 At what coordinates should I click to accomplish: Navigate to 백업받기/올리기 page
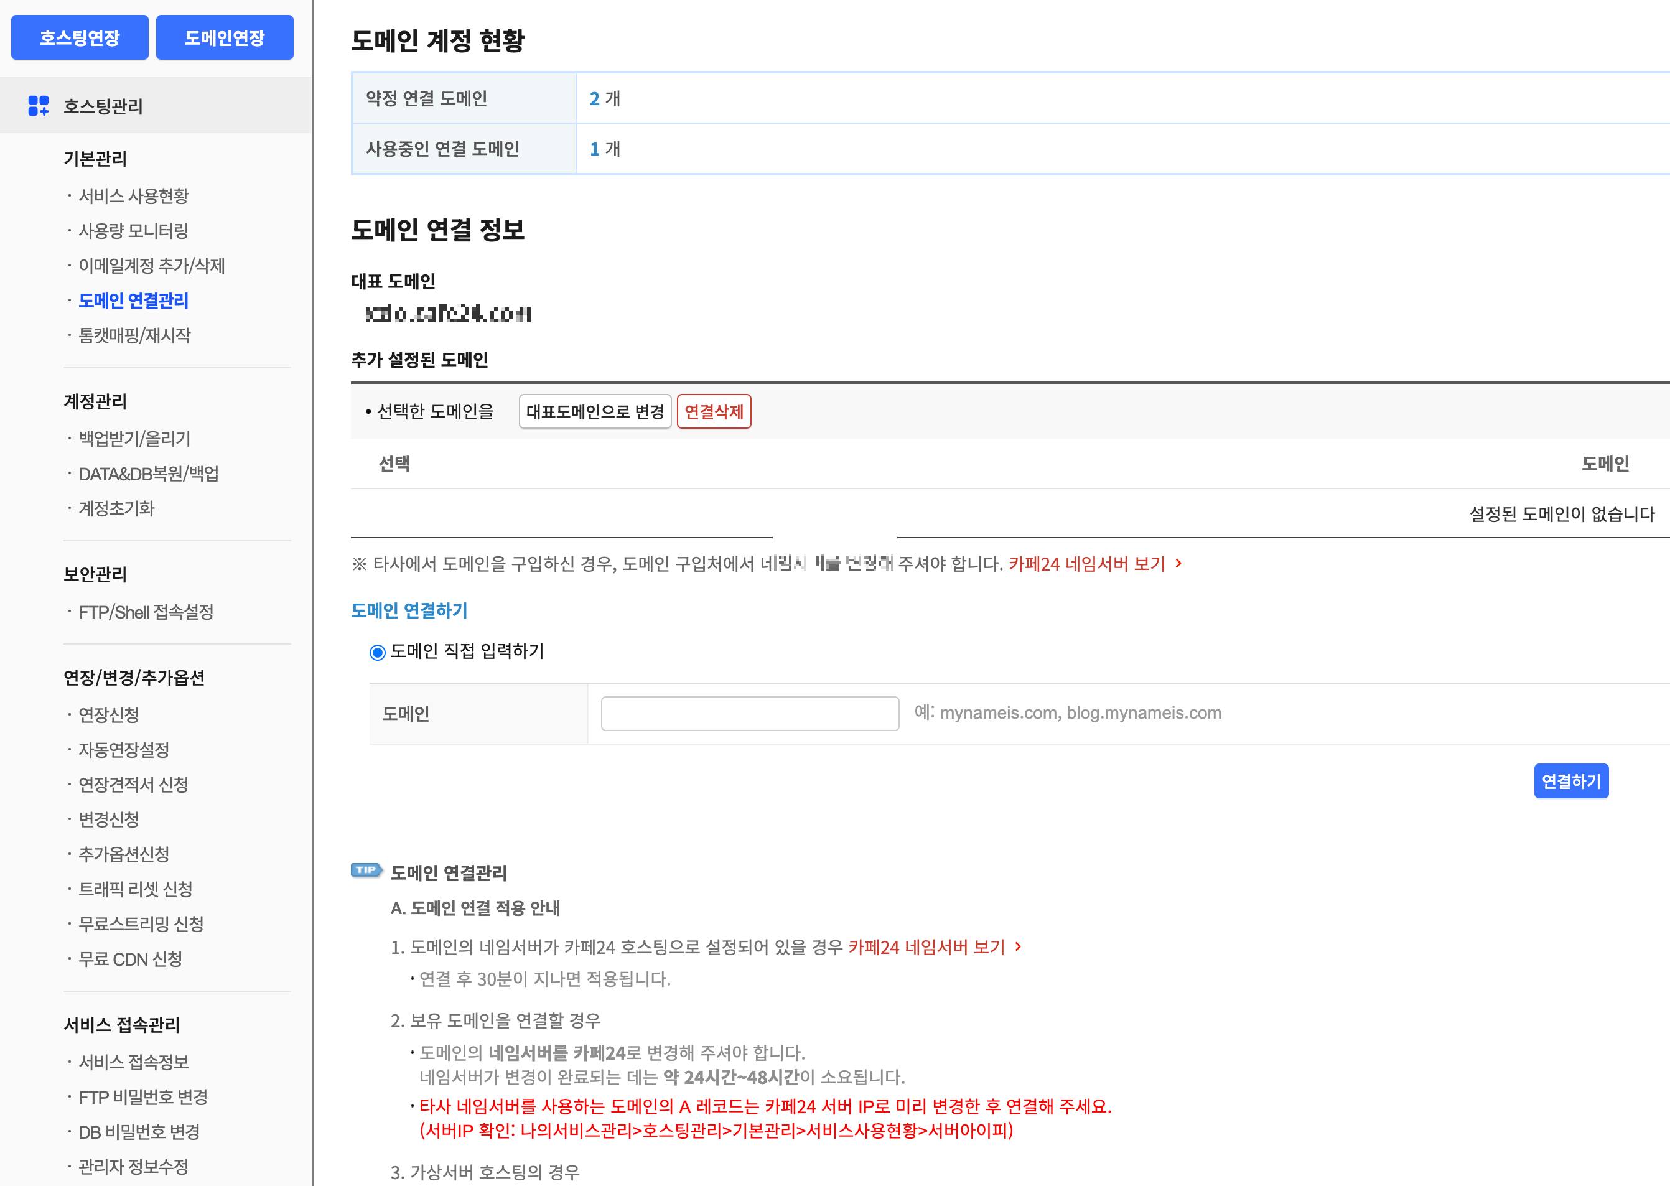(x=134, y=439)
